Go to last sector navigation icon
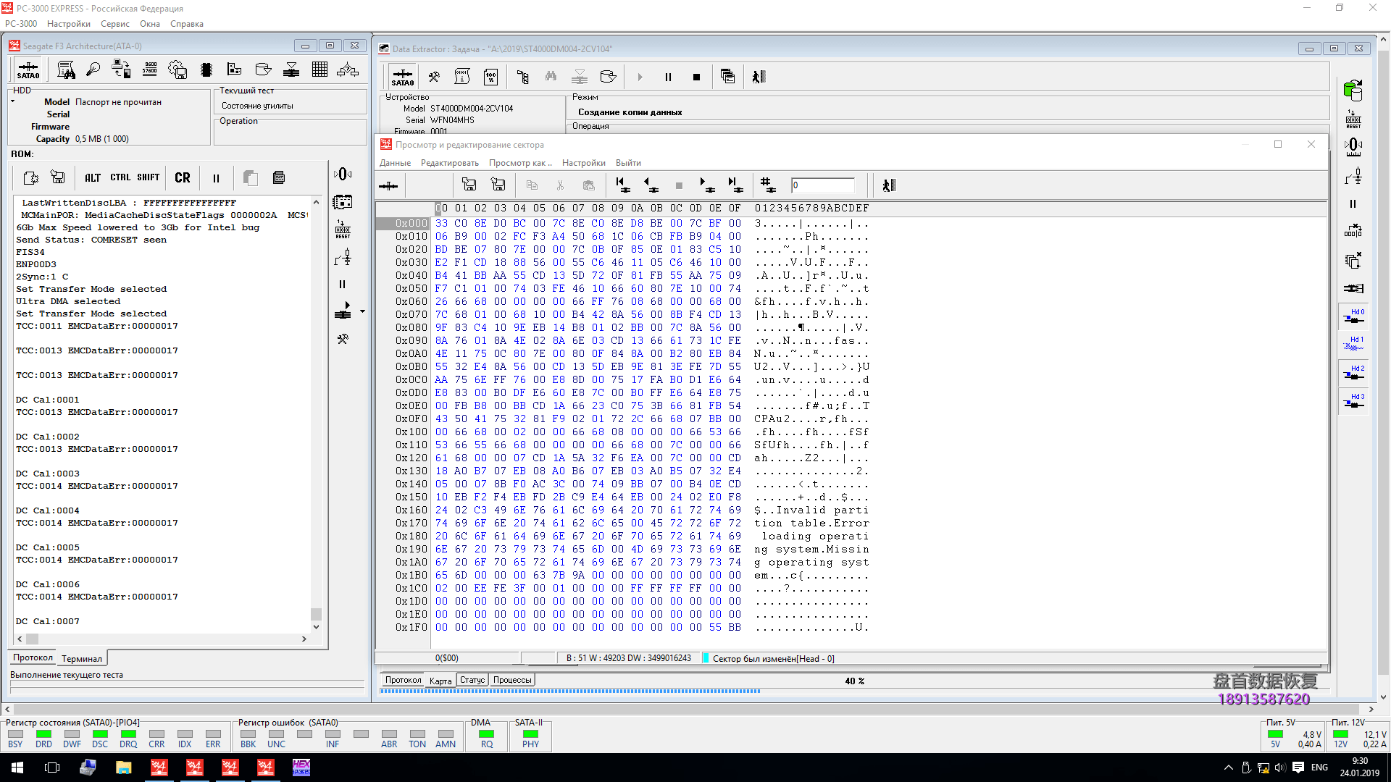 (x=735, y=185)
